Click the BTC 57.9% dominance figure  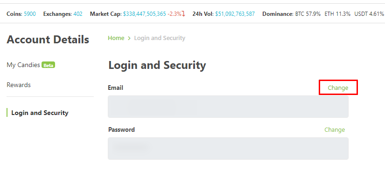308,14
